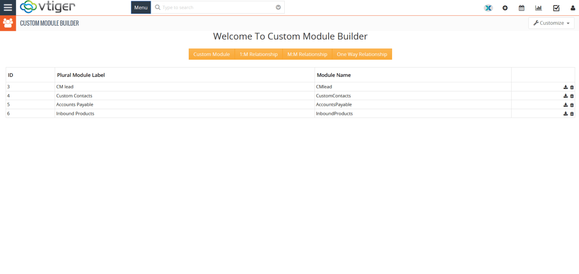Click the X extension icon in header
This screenshot has width=579, height=274.
tap(488, 8)
